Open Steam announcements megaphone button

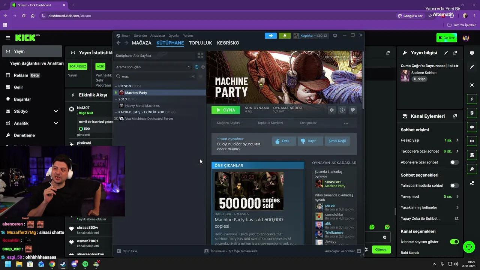(271, 36)
